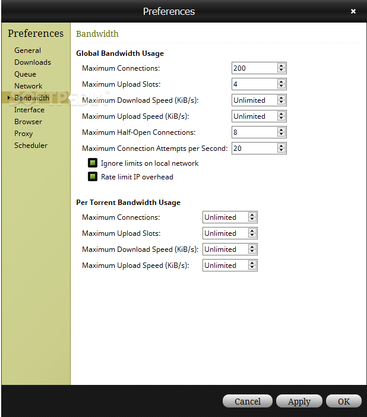
Task: Increase per-torrent Maximum Upload Speed value
Action: 252,263
